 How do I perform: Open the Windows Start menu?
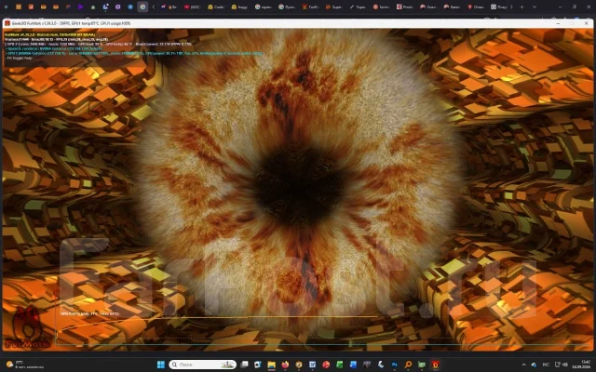point(161,365)
